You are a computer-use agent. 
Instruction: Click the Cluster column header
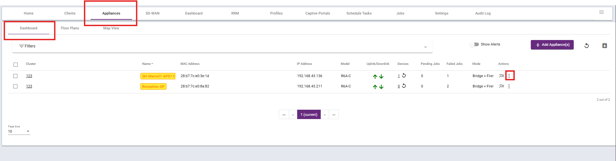click(x=31, y=64)
